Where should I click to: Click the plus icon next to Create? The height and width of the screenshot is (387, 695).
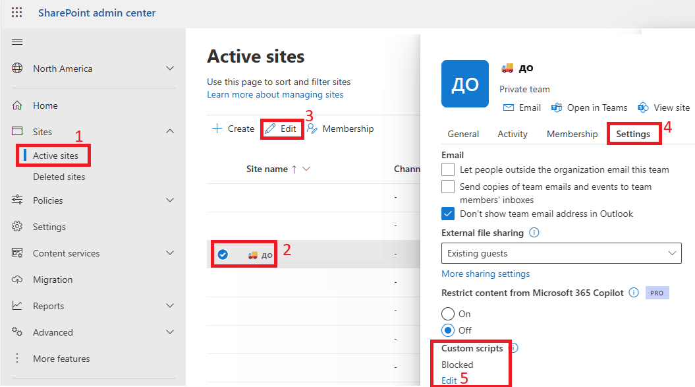tap(217, 129)
